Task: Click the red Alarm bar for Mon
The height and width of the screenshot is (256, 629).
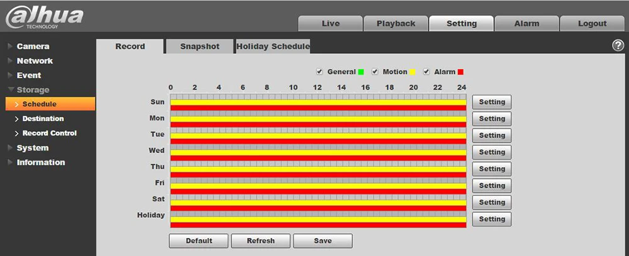Action: [318, 125]
